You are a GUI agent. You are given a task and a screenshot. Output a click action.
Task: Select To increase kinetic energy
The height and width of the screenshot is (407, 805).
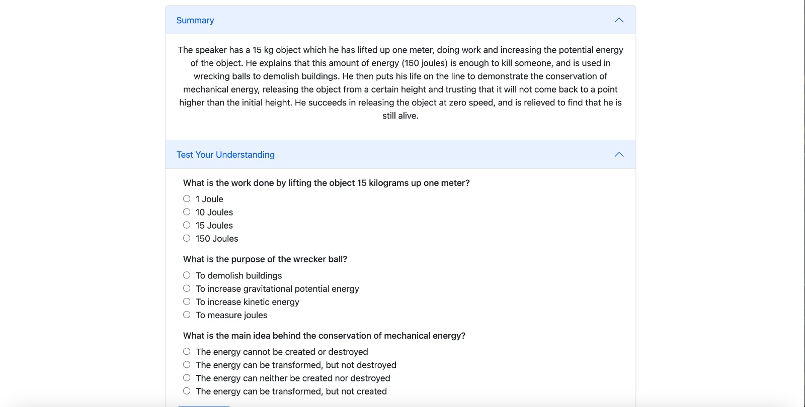(187, 301)
